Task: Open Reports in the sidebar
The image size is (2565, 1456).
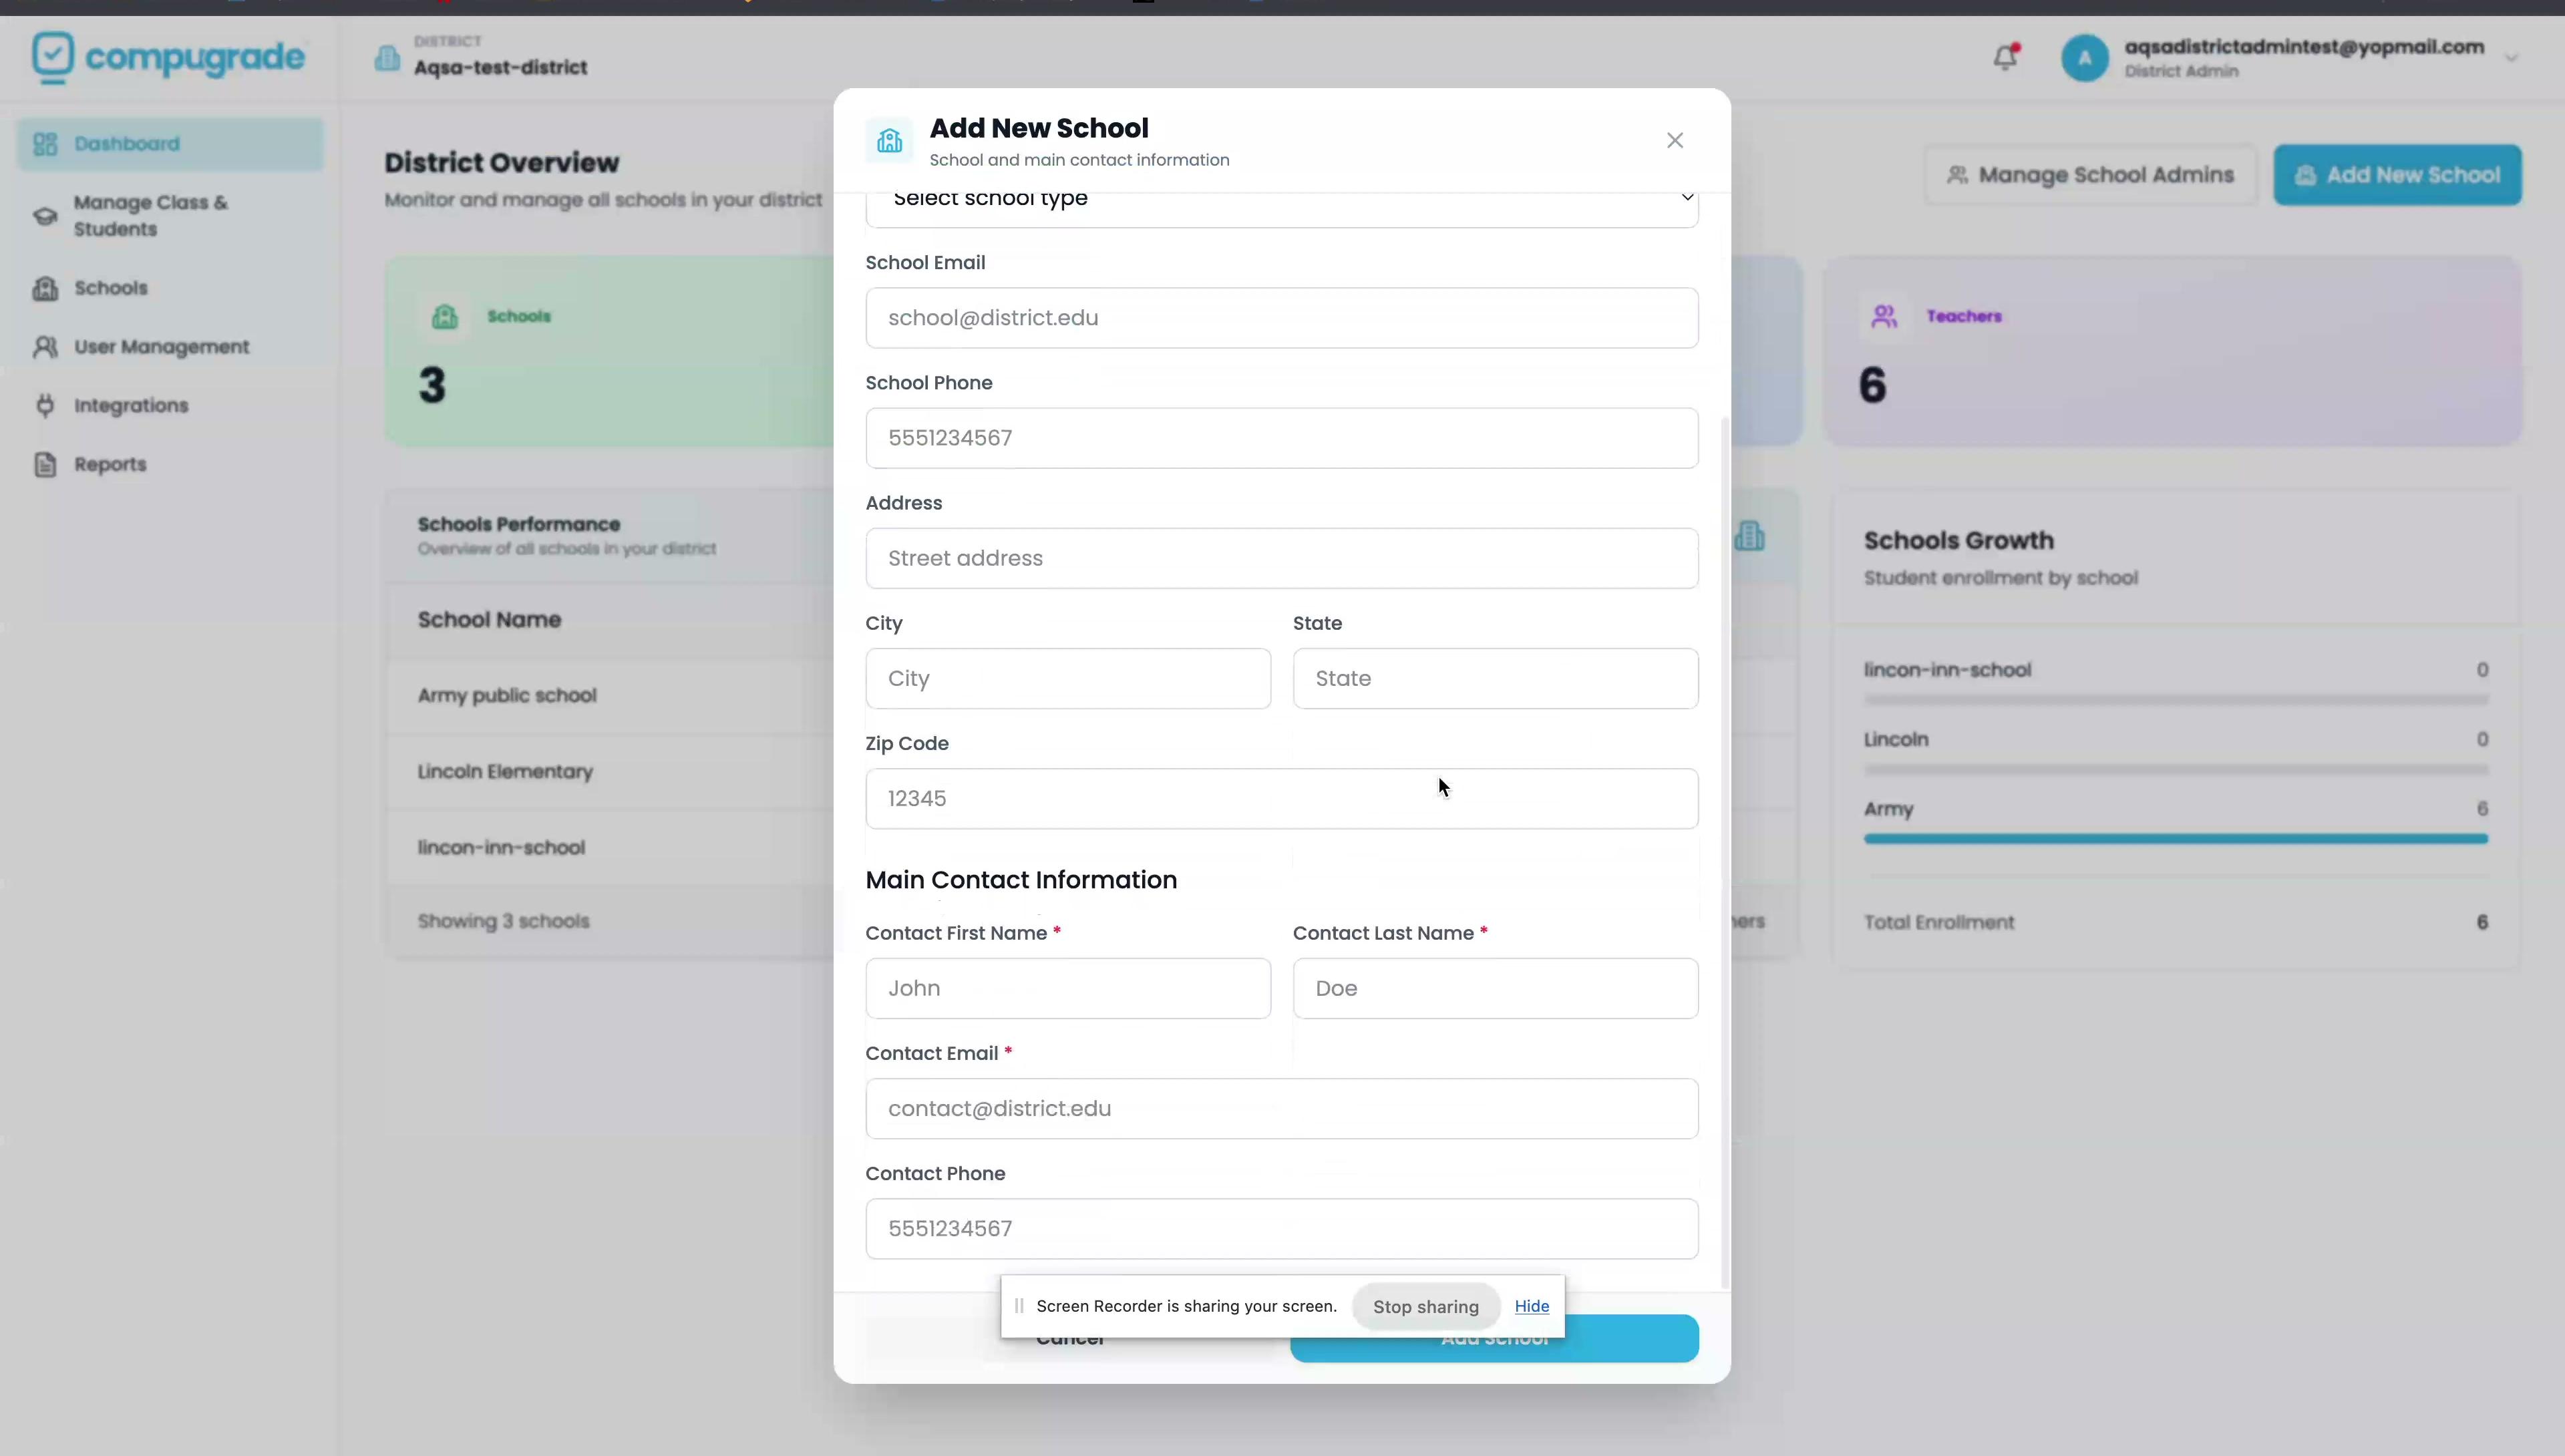Action: pyautogui.click(x=170, y=465)
